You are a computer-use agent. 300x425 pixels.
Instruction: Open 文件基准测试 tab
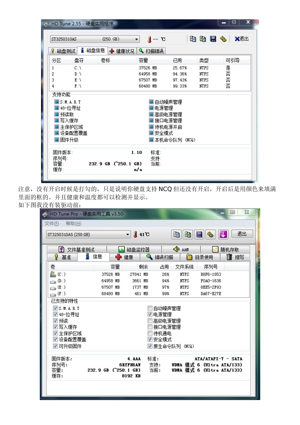pyautogui.click(x=77, y=249)
